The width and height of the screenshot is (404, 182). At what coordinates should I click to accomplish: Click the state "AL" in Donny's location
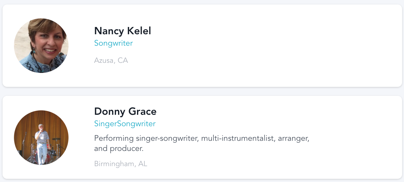[x=143, y=164]
